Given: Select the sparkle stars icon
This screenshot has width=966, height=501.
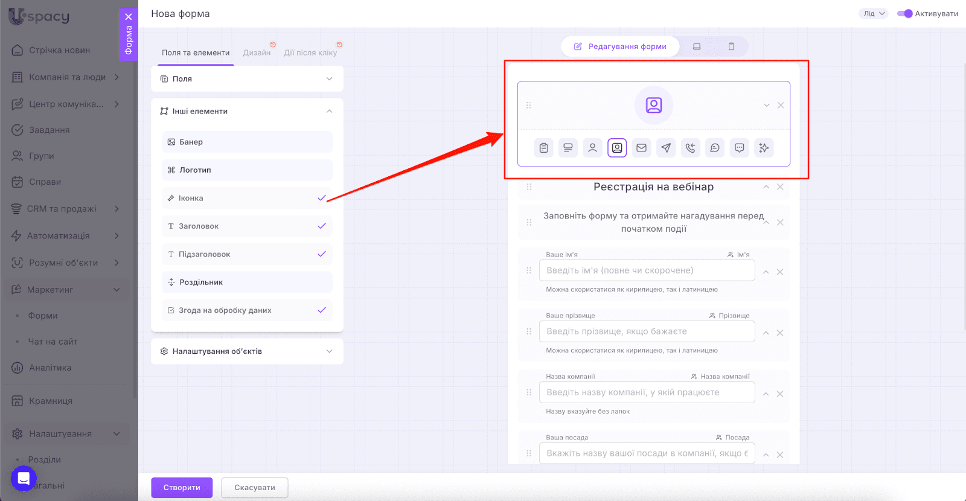Looking at the screenshot, I should [x=764, y=148].
